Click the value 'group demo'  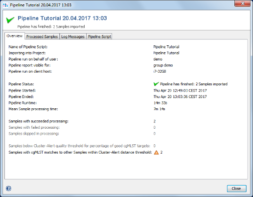click(x=163, y=65)
